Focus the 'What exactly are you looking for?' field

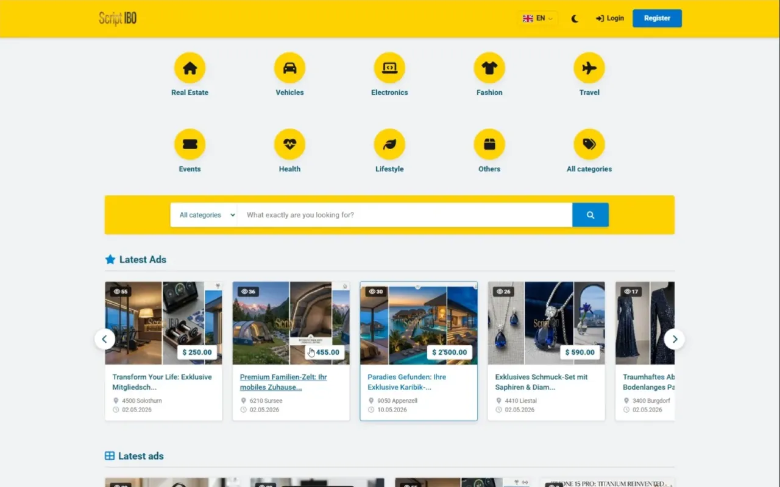[405, 215]
